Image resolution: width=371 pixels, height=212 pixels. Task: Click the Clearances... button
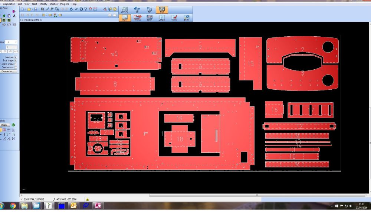coord(8,71)
